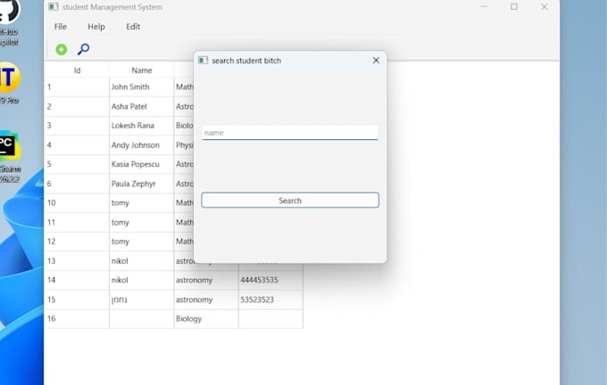Click the astronomy cell in row 15
This screenshot has width=607, height=385.
click(206, 299)
